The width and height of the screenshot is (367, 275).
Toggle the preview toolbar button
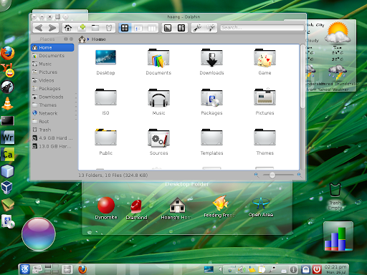click(168, 28)
